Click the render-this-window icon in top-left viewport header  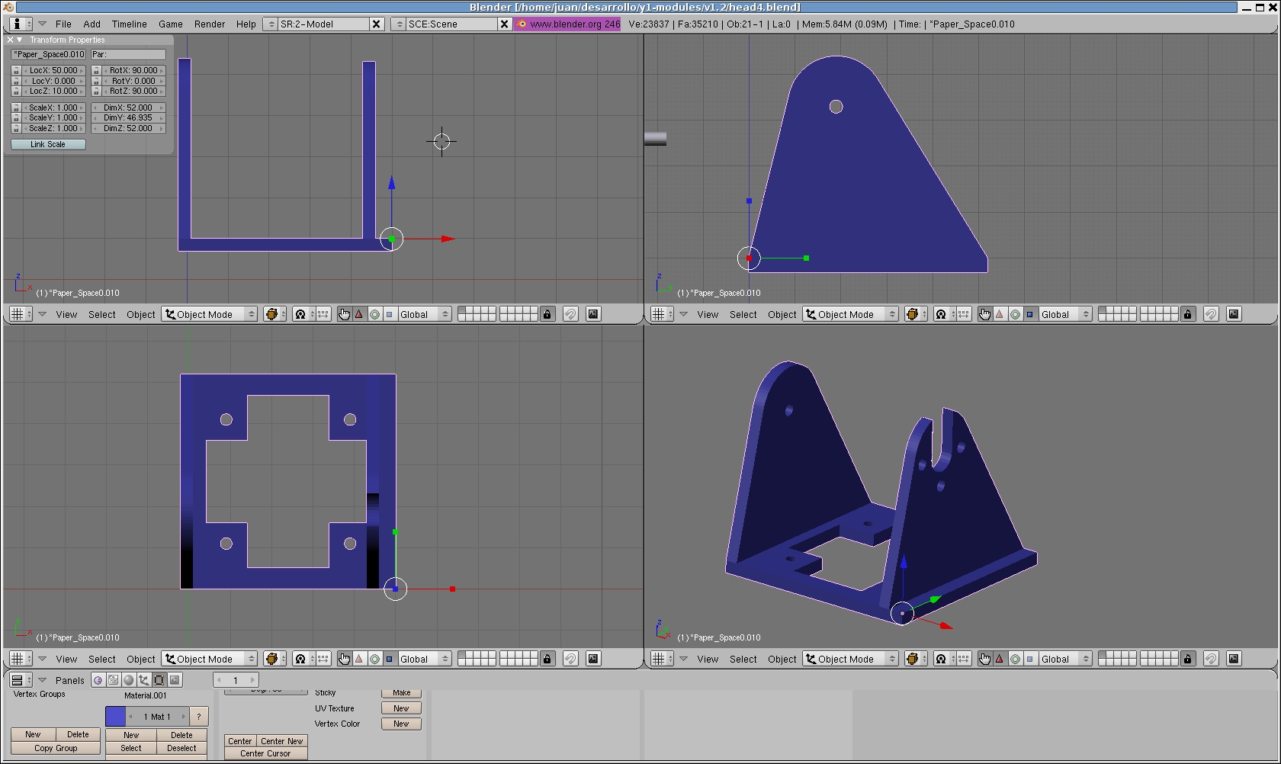coord(593,314)
